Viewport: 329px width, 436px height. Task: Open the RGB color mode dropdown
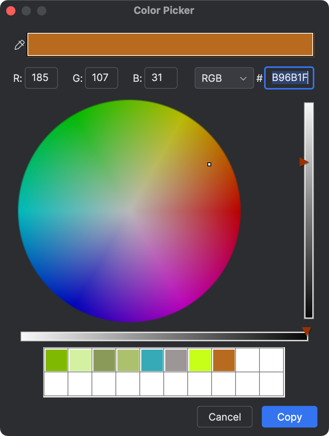(x=224, y=78)
